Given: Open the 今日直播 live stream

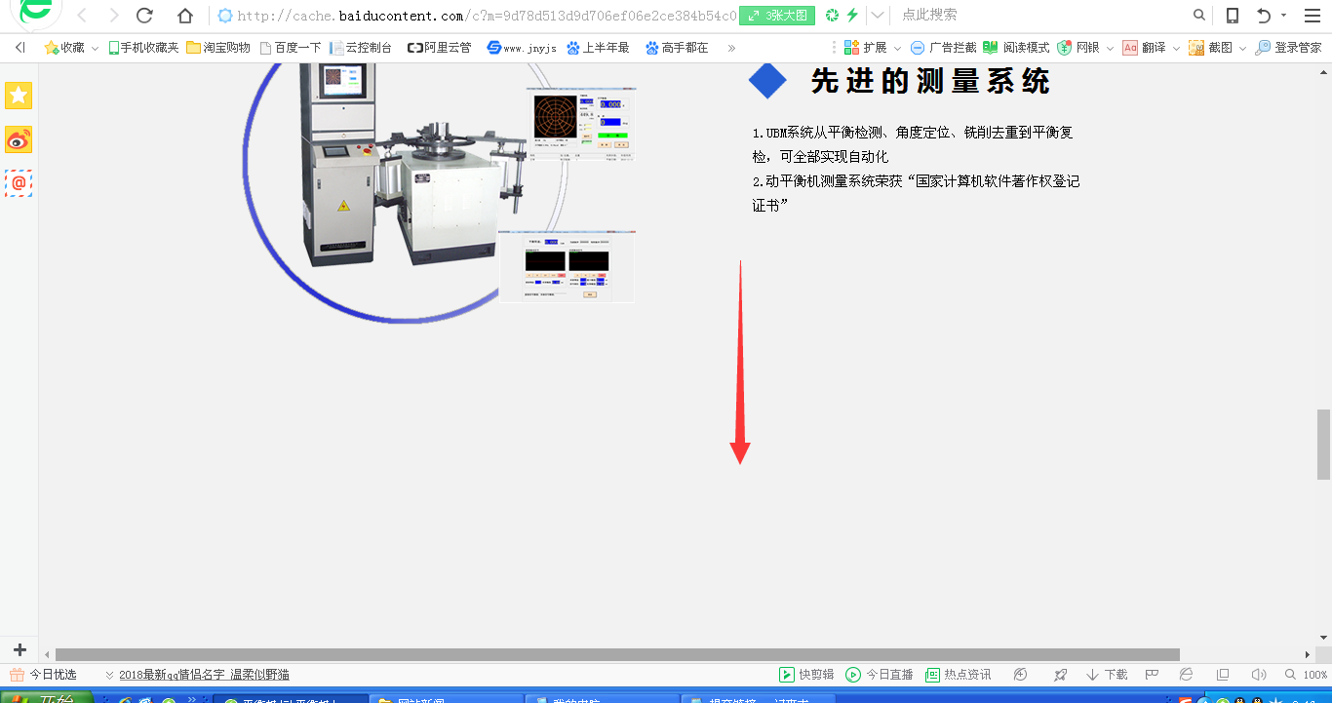Looking at the screenshot, I should point(880,675).
